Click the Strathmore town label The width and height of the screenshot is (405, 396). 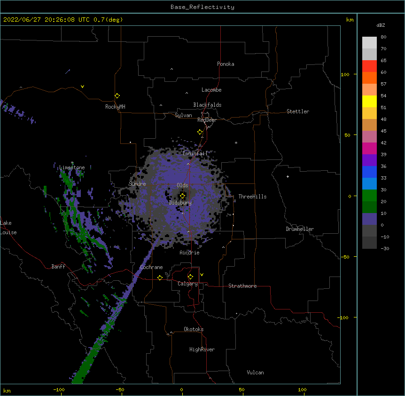242,286
